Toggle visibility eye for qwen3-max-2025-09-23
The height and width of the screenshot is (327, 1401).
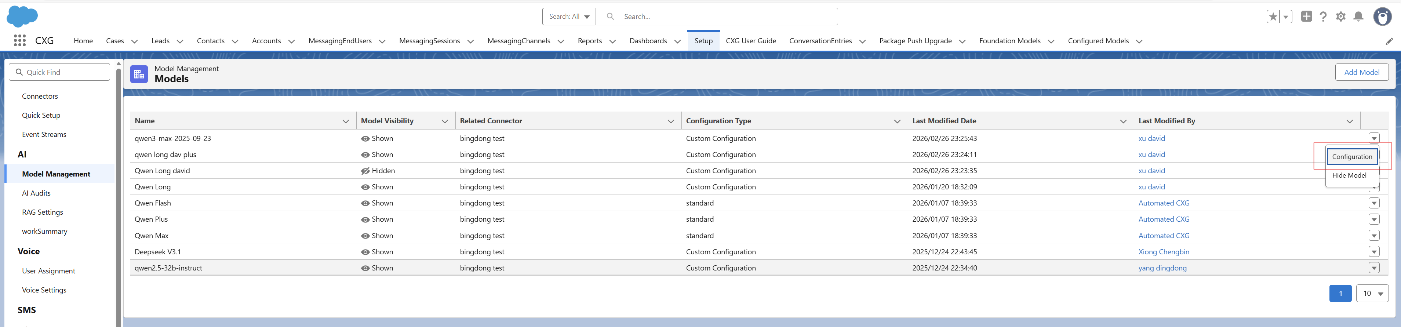tap(365, 139)
